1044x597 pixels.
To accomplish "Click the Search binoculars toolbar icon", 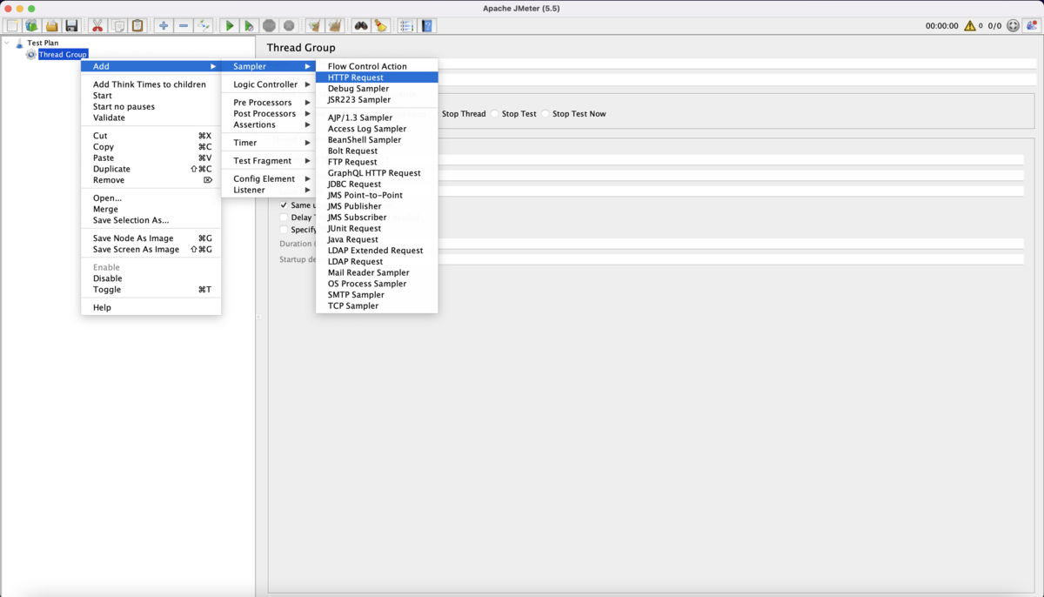I will pyautogui.click(x=361, y=26).
